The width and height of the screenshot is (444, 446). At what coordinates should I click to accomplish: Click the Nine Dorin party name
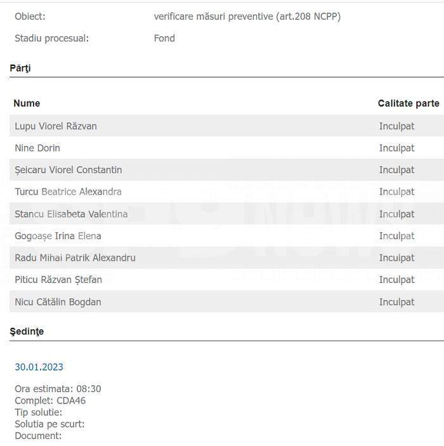(x=37, y=148)
